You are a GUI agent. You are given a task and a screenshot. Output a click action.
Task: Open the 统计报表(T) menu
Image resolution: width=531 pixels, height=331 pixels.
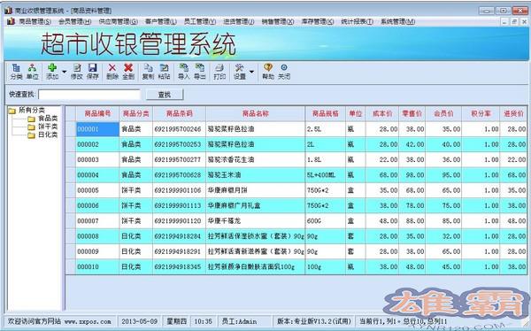(x=357, y=21)
